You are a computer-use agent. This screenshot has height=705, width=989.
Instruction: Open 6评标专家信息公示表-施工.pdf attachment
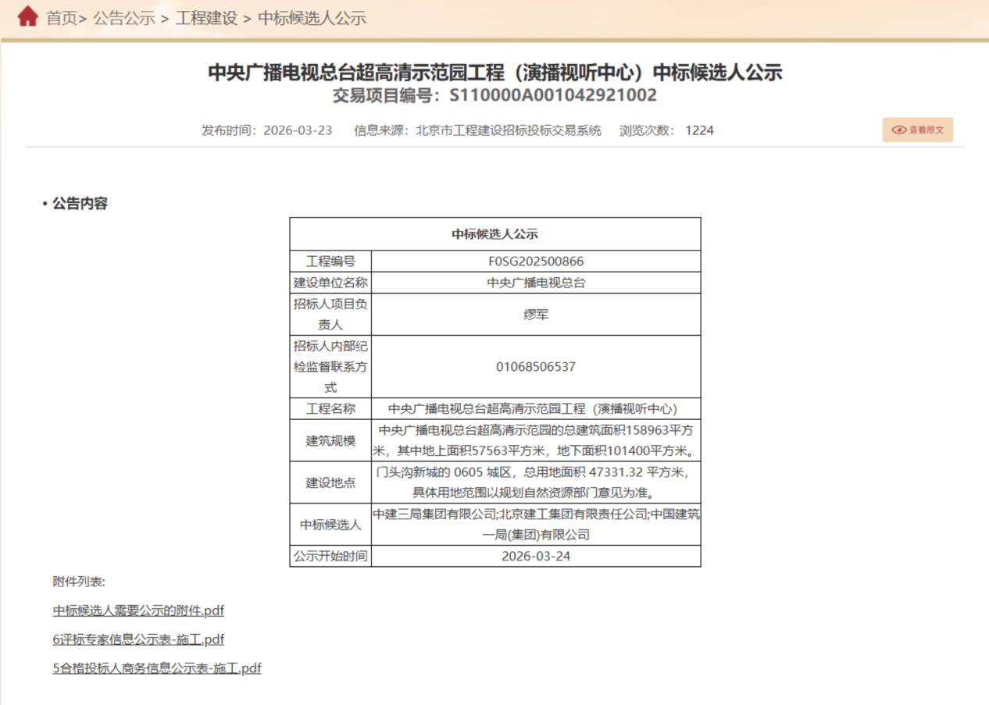point(138,639)
